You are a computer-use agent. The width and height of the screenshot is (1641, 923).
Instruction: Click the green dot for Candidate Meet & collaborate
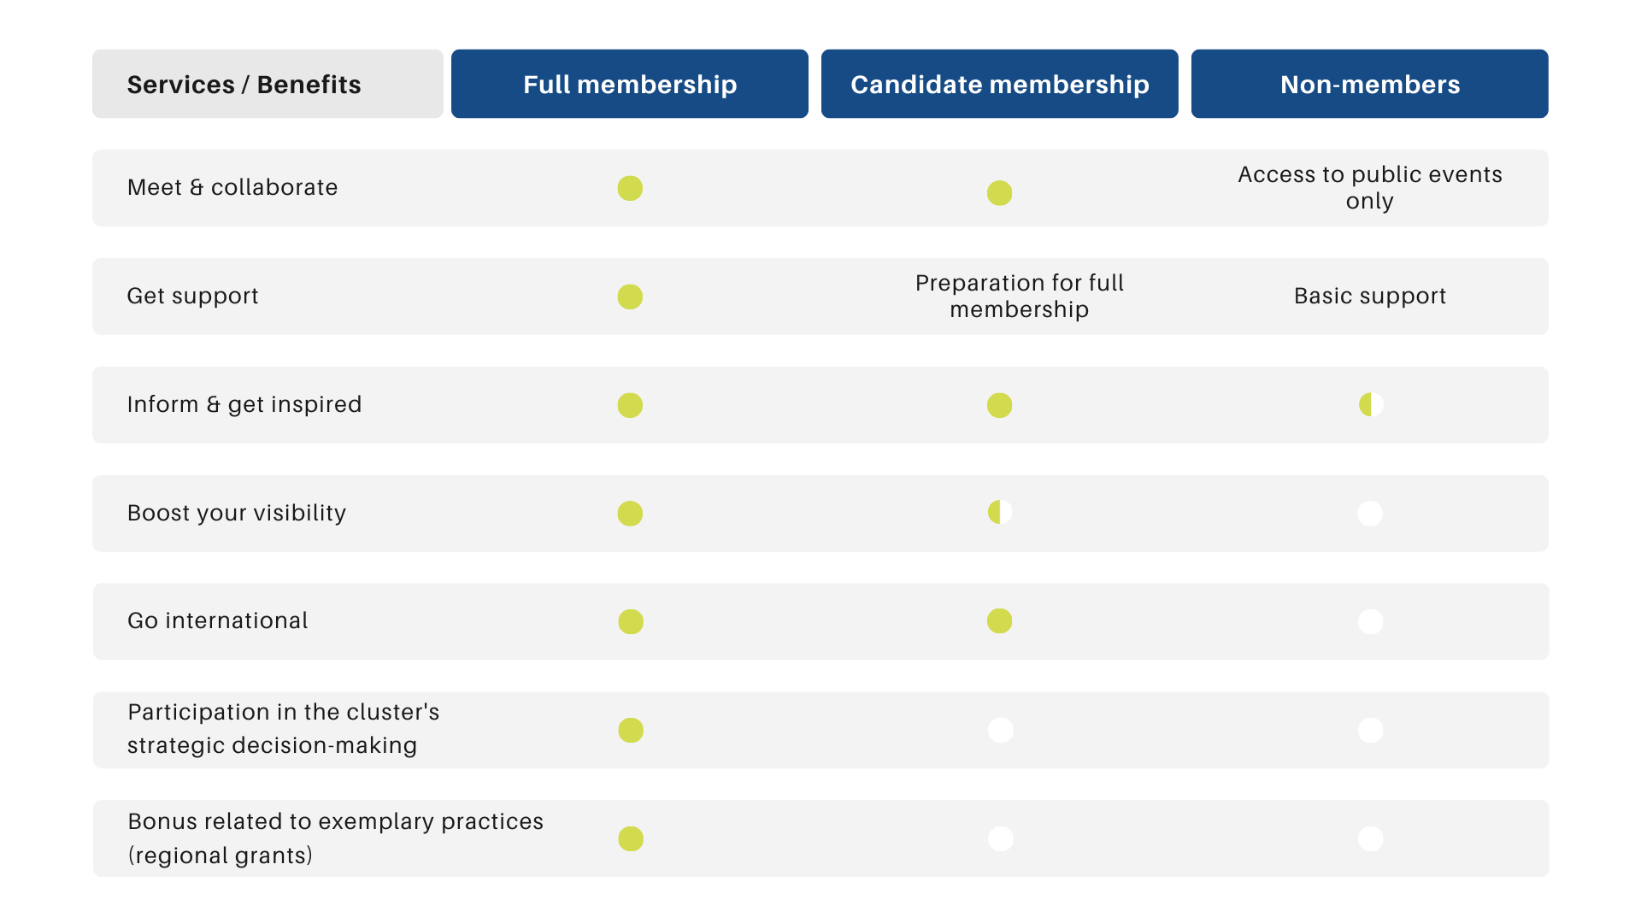click(1000, 193)
